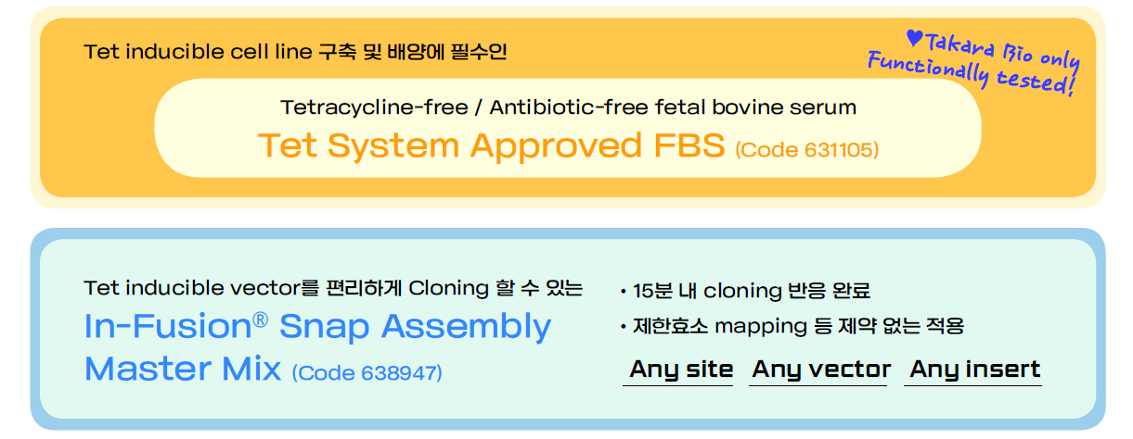Select the "Tet inducible vector" Cloning tagline
This screenshot has width=1133, height=439.
(333, 288)
